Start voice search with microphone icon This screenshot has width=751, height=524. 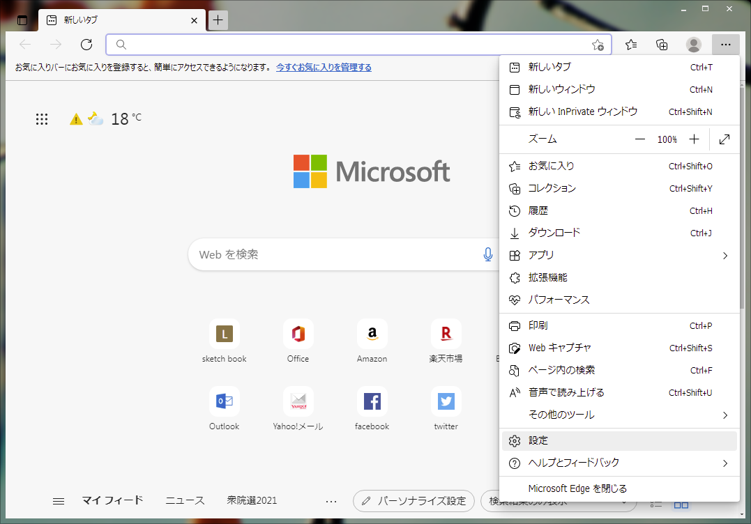point(487,254)
